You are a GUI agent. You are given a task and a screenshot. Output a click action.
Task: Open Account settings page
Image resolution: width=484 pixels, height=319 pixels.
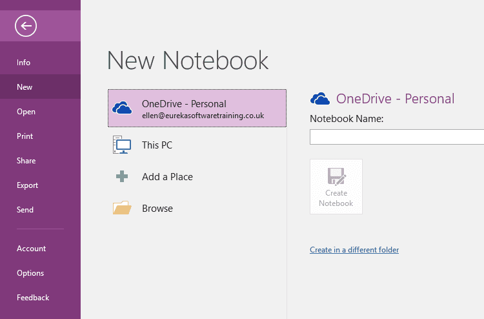click(31, 248)
